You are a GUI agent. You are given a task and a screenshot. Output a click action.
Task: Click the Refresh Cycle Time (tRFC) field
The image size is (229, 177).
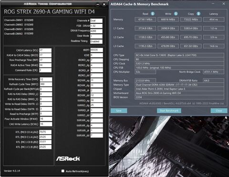click(46, 84)
